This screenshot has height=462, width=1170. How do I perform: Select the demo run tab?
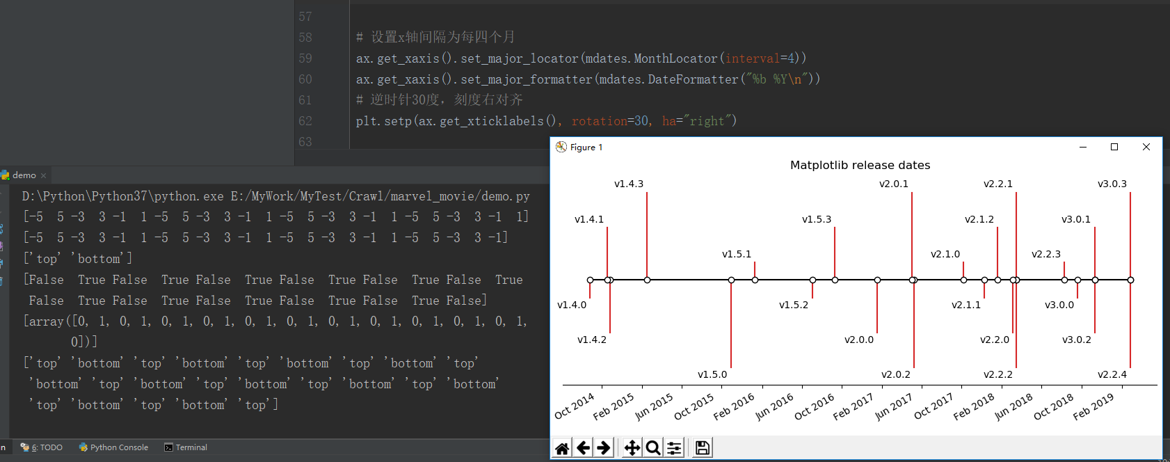24,175
